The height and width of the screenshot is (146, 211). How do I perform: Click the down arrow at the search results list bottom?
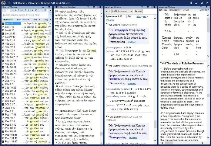click(50, 143)
